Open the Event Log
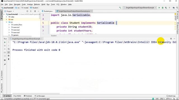This screenshot has width=179, height=100. pyautogui.click(x=171, y=96)
